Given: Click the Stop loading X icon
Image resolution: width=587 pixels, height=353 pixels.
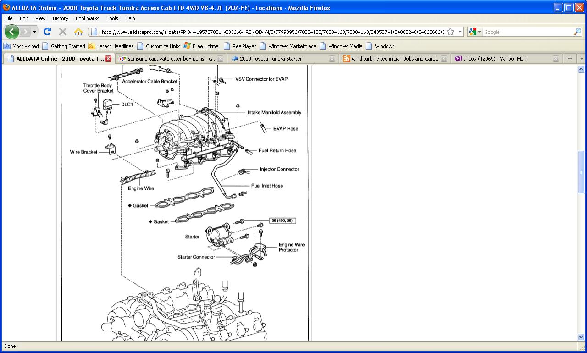Looking at the screenshot, I should coord(63,32).
